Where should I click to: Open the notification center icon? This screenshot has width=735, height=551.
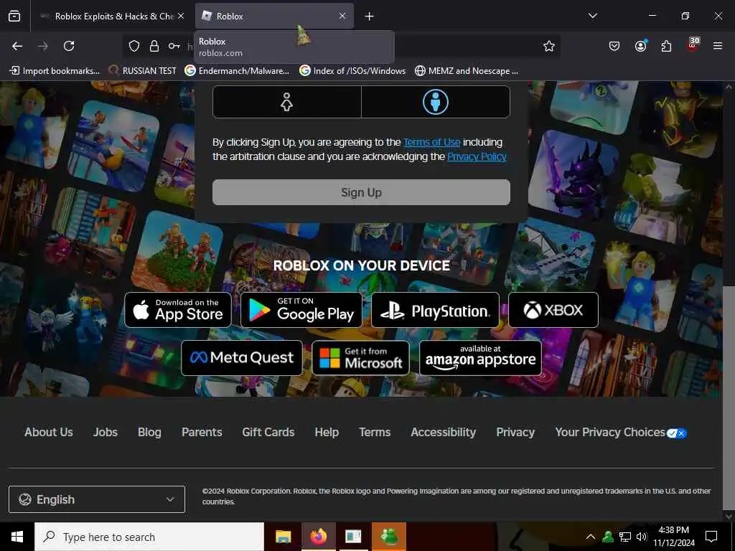[711, 537]
